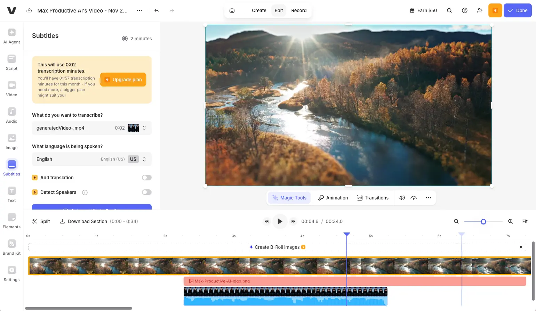Open the AI Agent panel in sidebar
Viewport: 536px width, 311px height.
click(11, 36)
